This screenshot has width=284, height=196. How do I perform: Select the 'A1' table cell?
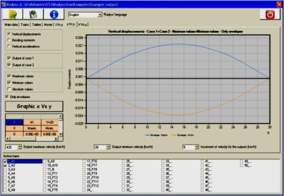tap(32, 122)
